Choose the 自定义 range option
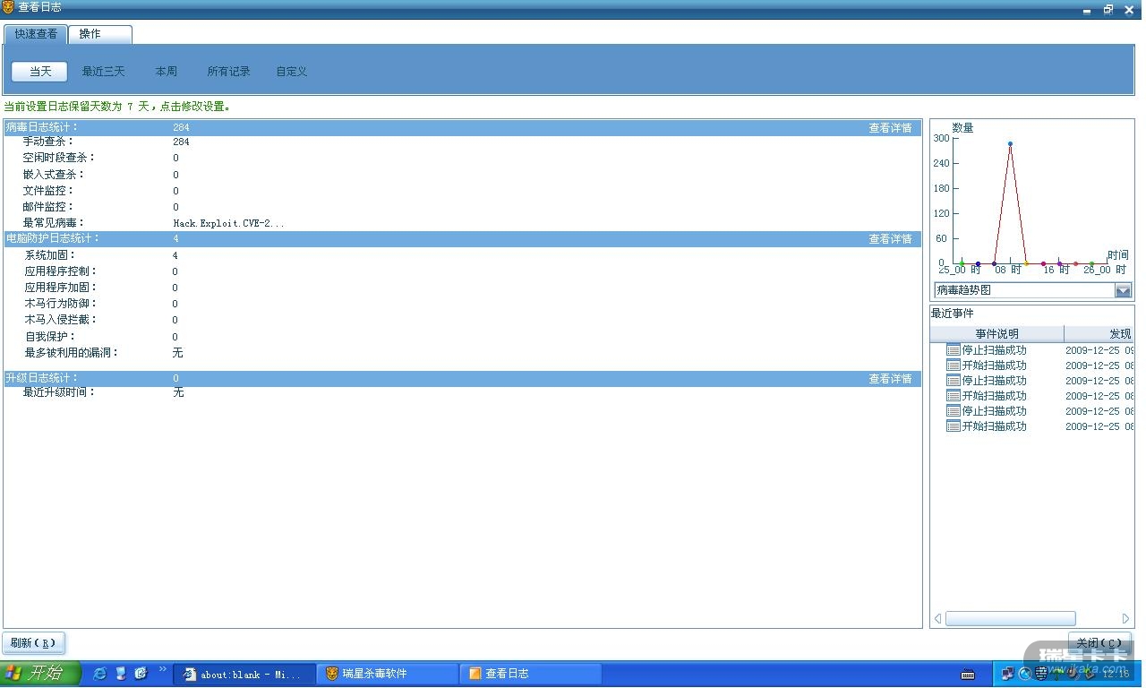 coord(292,72)
